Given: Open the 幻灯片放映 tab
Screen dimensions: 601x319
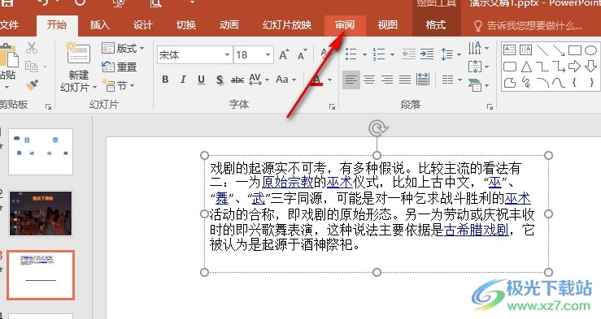Looking at the screenshot, I should (287, 25).
